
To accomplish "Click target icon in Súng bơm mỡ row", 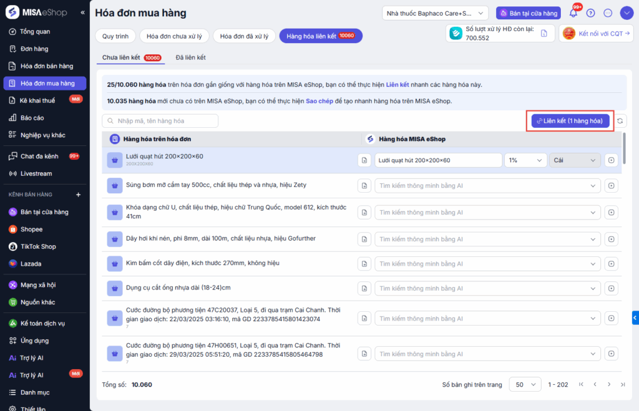I will tap(612, 186).
